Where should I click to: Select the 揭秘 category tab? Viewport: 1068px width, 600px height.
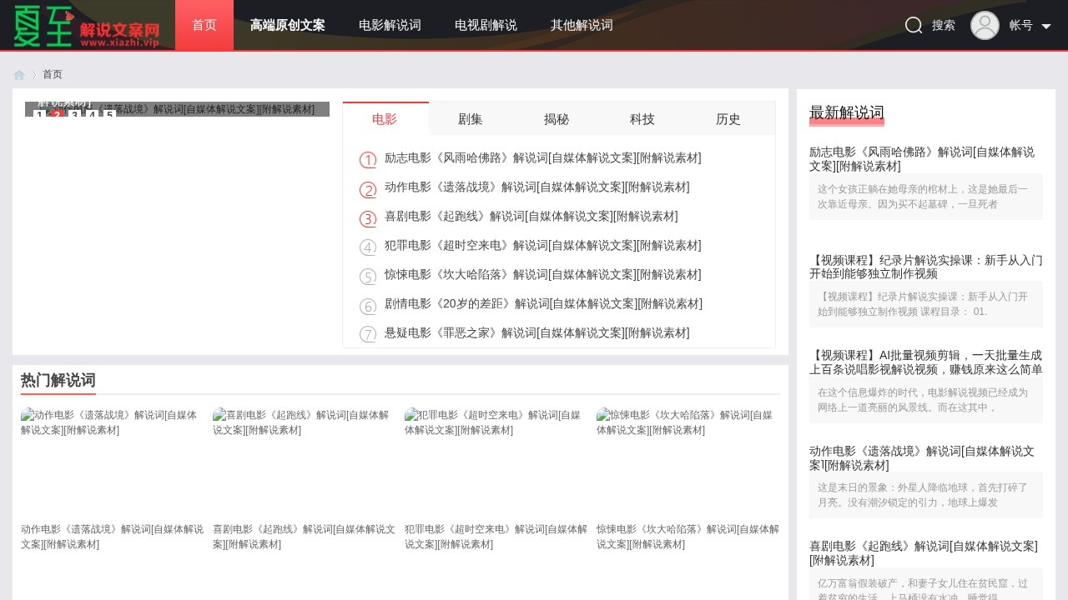point(556,118)
